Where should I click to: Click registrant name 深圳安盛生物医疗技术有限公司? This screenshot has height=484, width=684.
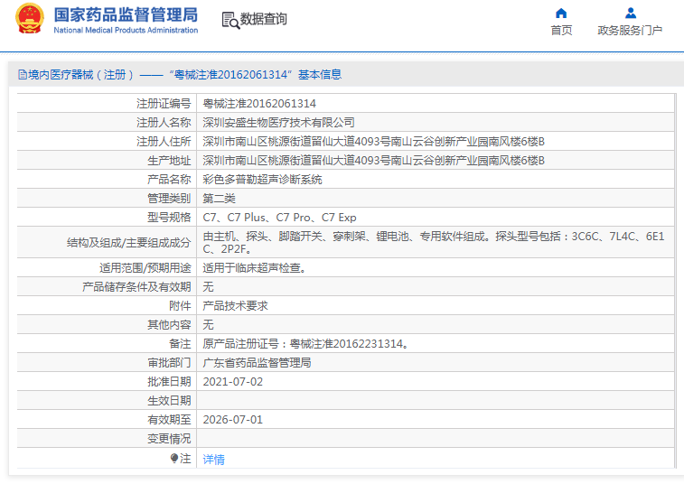278,122
